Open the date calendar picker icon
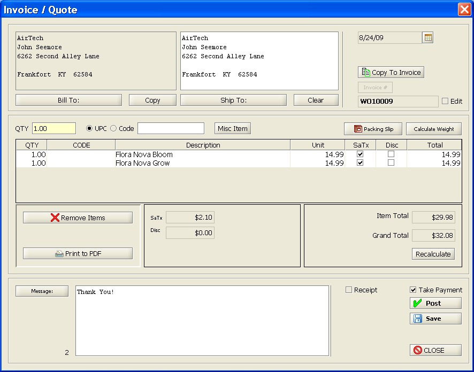This screenshot has height=372, width=474. [x=427, y=38]
